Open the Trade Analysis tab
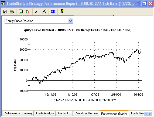The height and width of the screenshot is (117, 154). [x=45, y=113]
